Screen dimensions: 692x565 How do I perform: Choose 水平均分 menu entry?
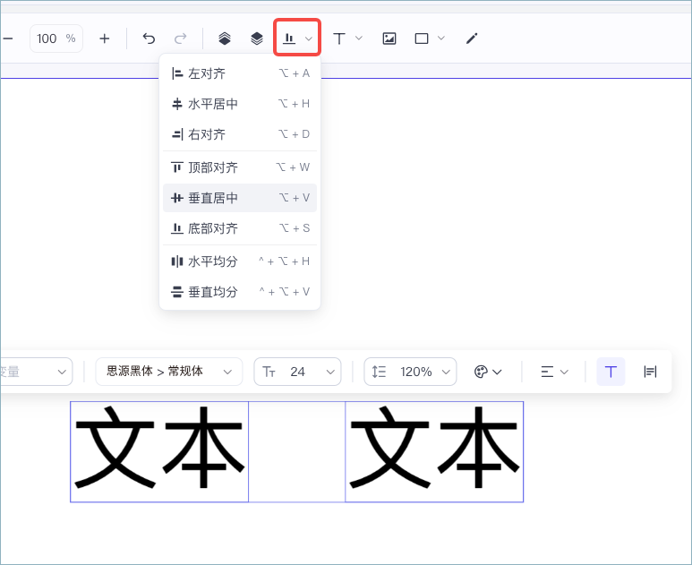(x=240, y=261)
